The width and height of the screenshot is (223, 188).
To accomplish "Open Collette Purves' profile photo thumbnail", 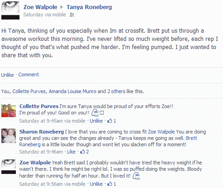I will coord(9,110).
